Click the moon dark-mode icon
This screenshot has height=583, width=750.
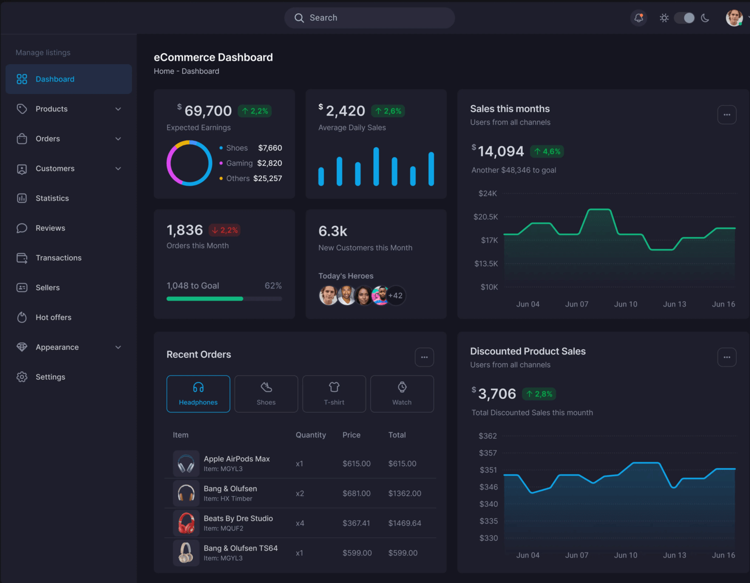pos(705,18)
